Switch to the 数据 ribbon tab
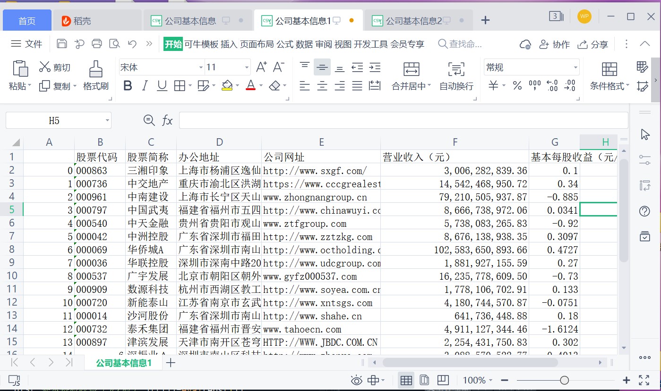The width and height of the screenshot is (661, 391). (304, 44)
